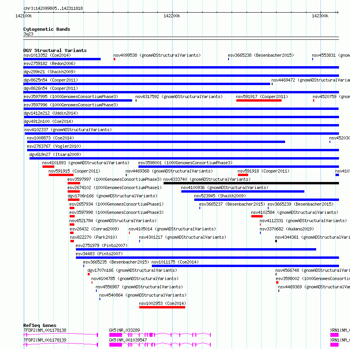Click the 142300k scale label

(320, 16)
